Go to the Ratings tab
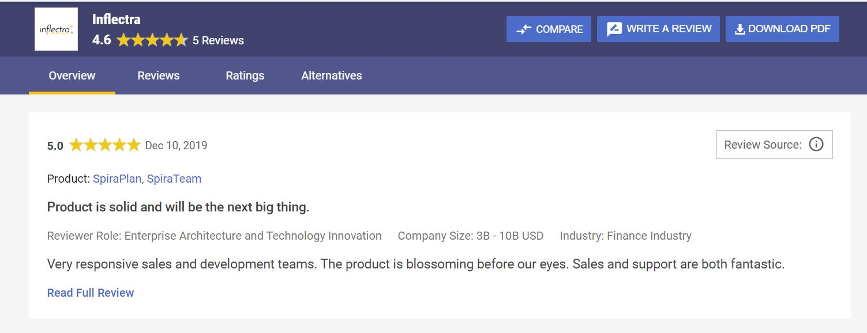 pyautogui.click(x=245, y=75)
